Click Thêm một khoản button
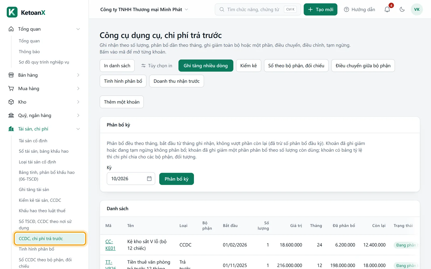 point(122,102)
